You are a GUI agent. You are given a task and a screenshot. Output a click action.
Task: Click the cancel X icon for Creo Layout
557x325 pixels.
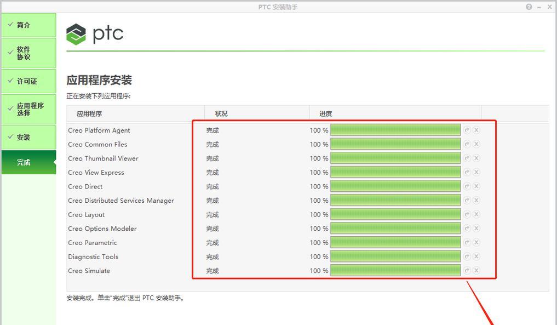[476, 214]
